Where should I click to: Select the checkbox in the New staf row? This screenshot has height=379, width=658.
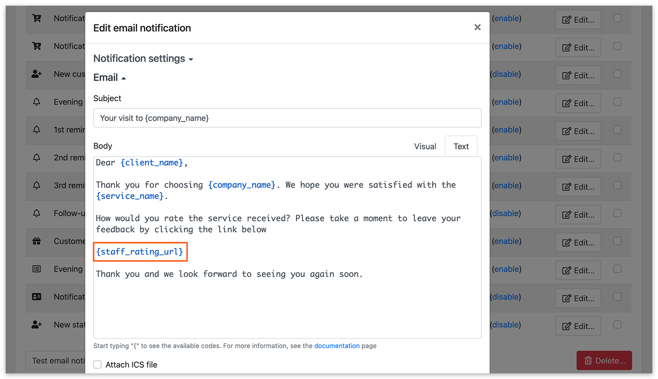(x=617, y=325)
